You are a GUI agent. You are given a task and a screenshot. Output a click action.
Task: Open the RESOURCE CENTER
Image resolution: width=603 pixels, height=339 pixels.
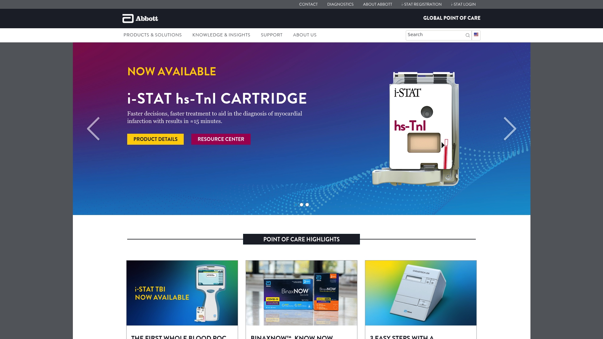(221, 139)
